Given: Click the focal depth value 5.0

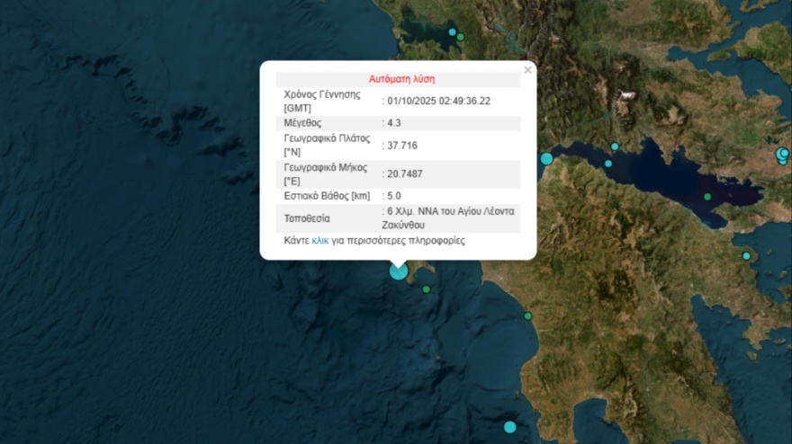Looking at the screenshot, I should pyautogui.click(x=393, y=196).
